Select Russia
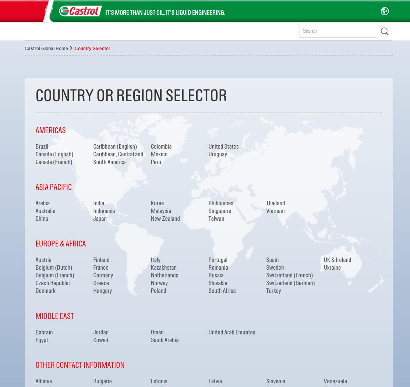The height and width of the screenshot is (387, 410). point(216,276)
